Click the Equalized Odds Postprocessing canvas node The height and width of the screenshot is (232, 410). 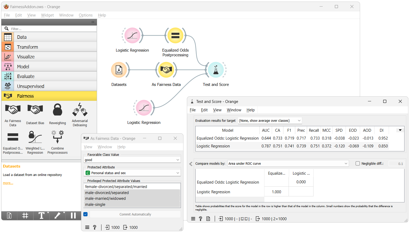pos(175,36)
